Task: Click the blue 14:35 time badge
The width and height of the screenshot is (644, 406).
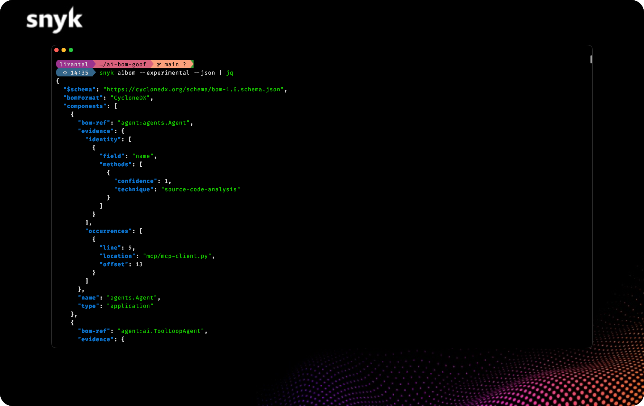Action: click(79, 72)
